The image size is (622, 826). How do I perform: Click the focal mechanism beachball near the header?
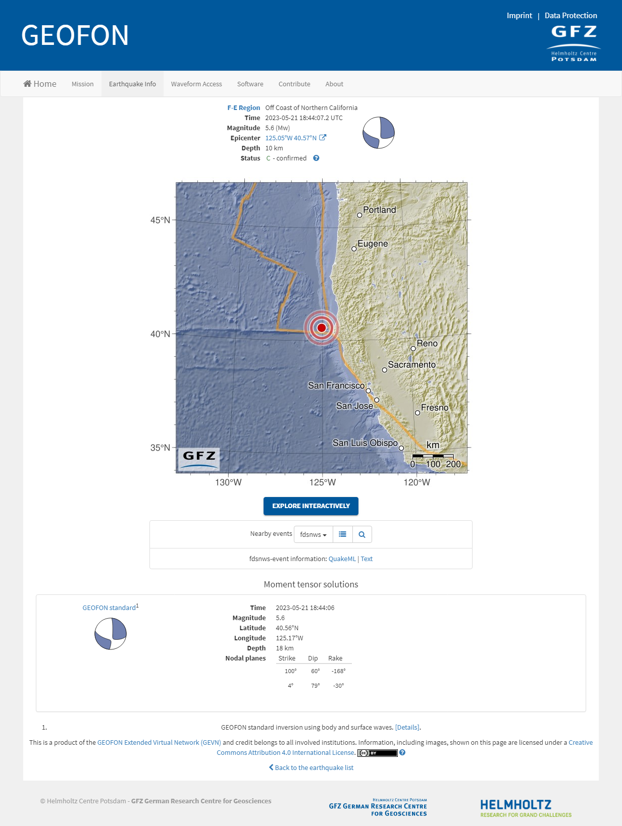tap(379, 133)
